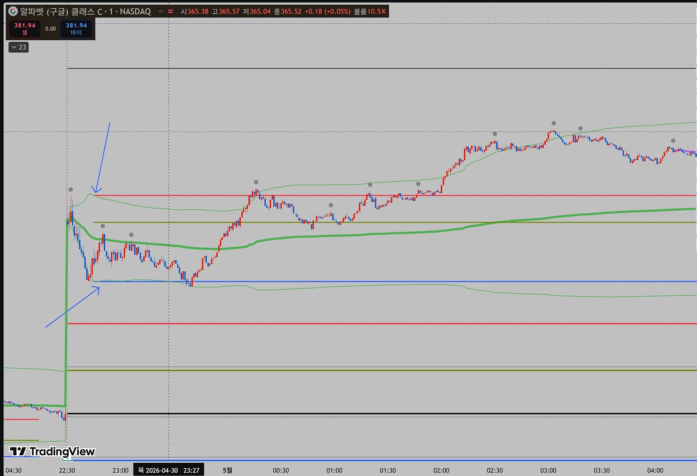Click the volume value 볼륨10.5K
This screenshot has width=697, height=476.
[370, 11]
